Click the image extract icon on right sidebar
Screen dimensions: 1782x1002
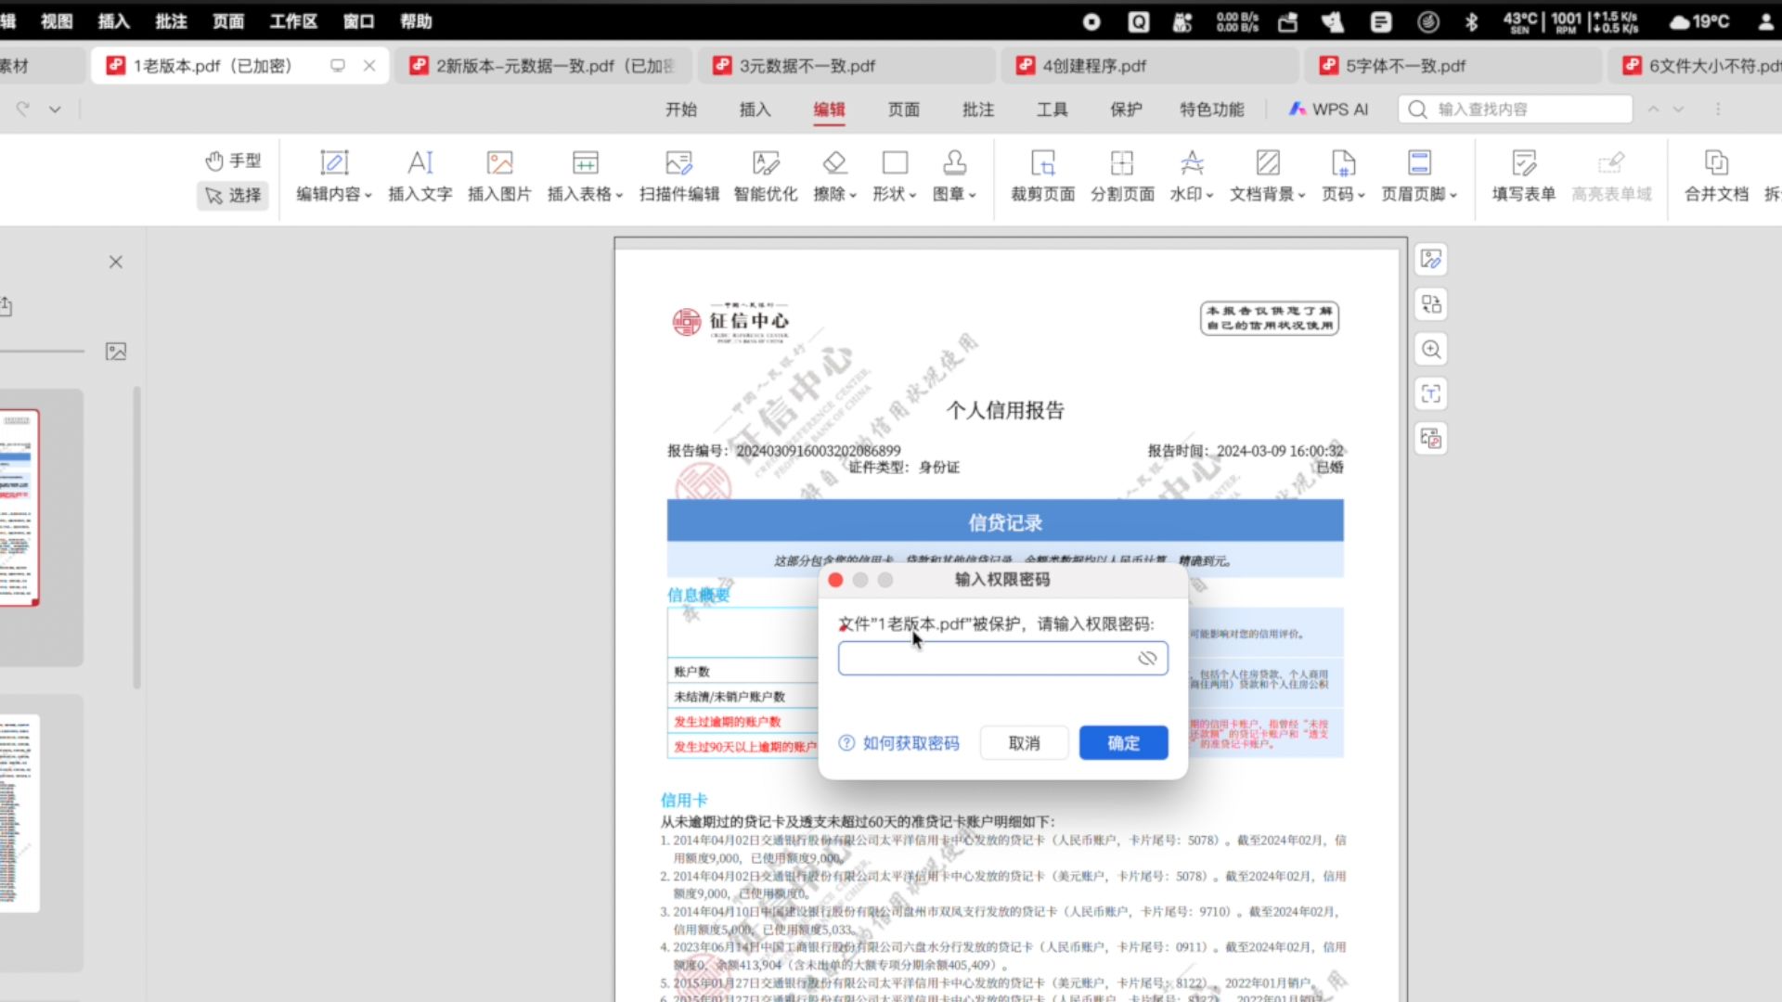1431,438
